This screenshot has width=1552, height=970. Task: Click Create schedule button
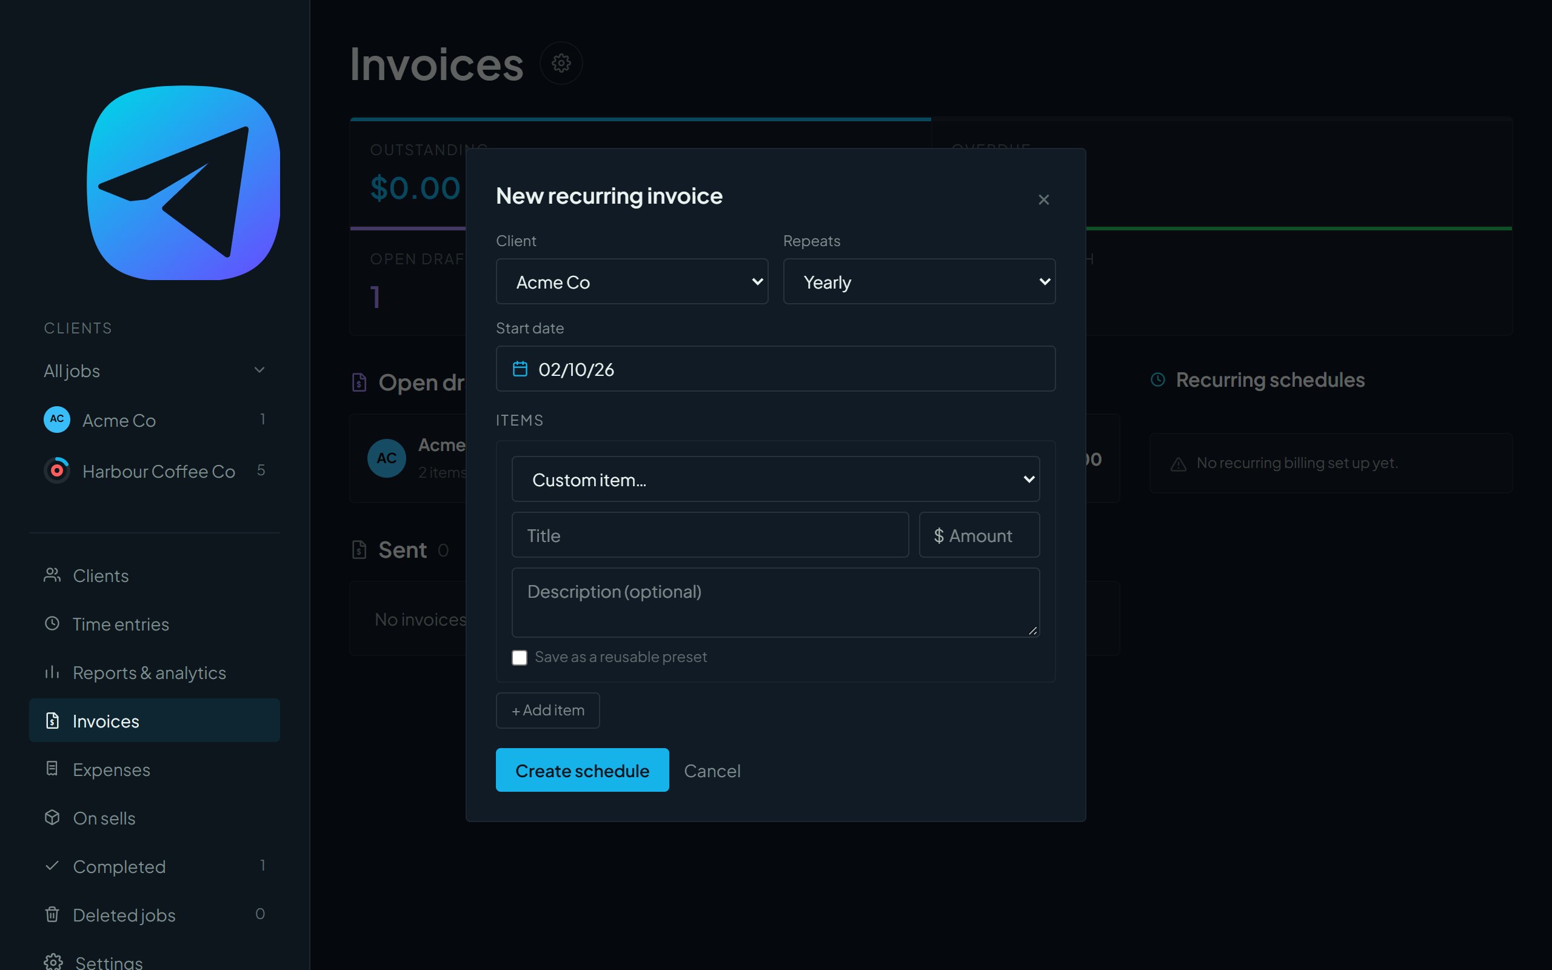(x=583, y=770)
